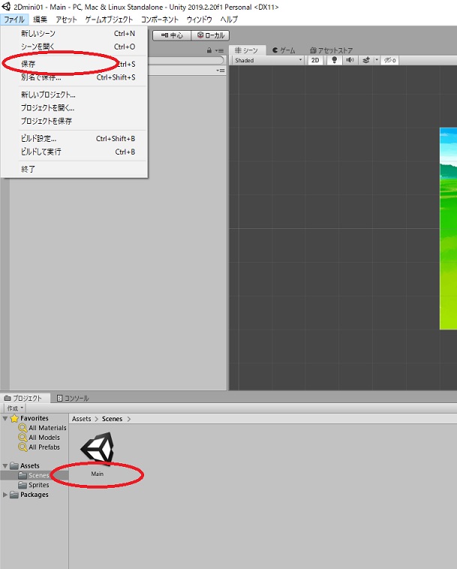457x569 pixels.
Task: Choose プロジェクトを開く menu entry
Action: coord(74,108)
